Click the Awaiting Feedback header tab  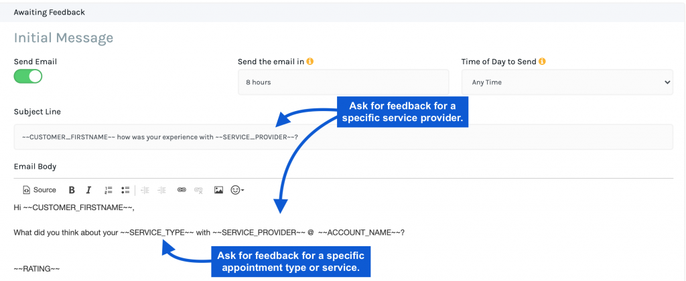tap(50, 12)
